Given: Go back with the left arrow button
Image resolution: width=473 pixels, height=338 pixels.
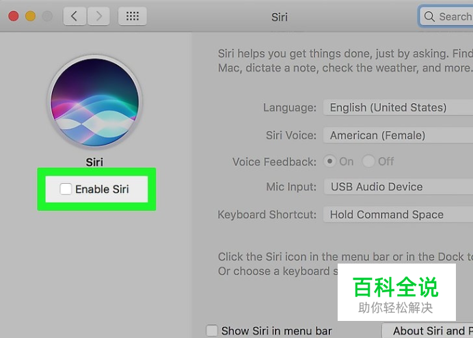Looking at the screenshot, I should 75,16.
